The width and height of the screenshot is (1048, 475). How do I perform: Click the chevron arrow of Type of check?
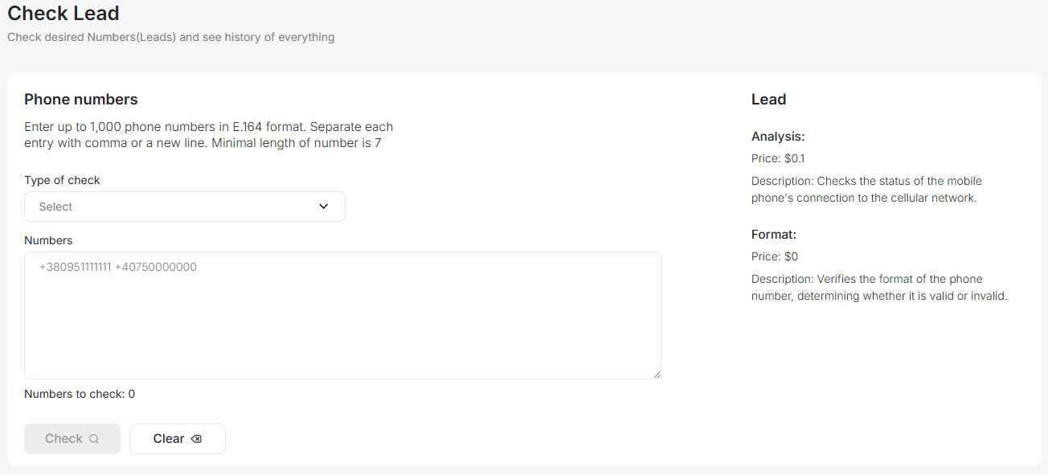(x=324, y=207)
